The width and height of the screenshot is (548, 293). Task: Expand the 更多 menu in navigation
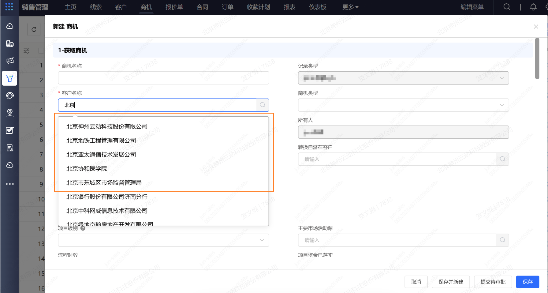click(350, 7)
